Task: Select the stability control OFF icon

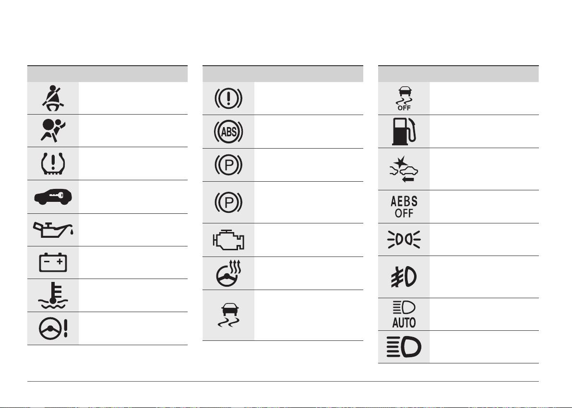Action: [404, 98]
